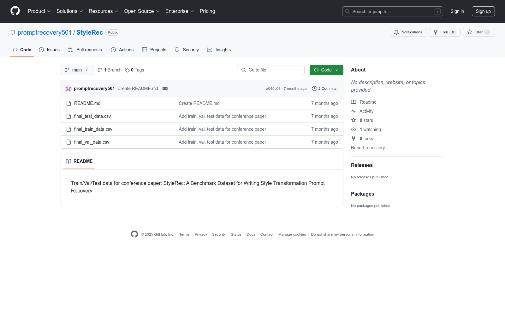Open the Product menu

point(39,11)
